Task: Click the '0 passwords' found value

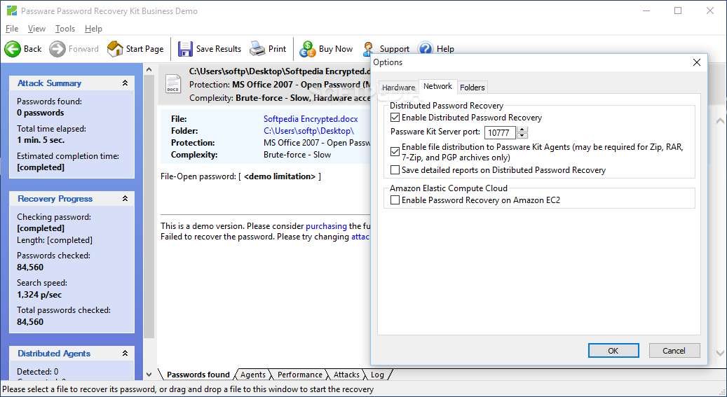Action: 41,113
